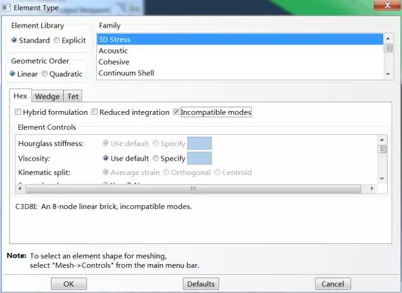The image size is (402, 293).
Task: Click Element Controls vertical scrollbar thumb
Action: 382,149
